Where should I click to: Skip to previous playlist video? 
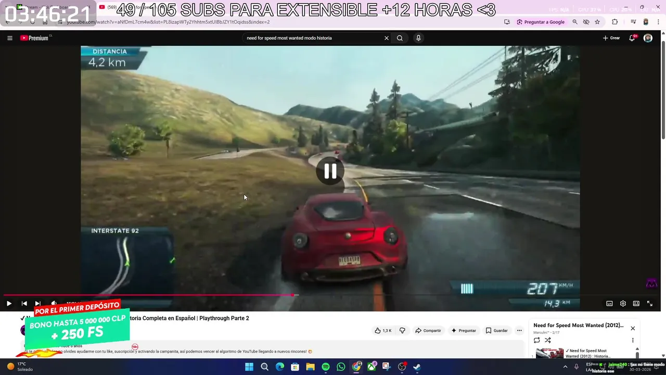click(24, 304)
